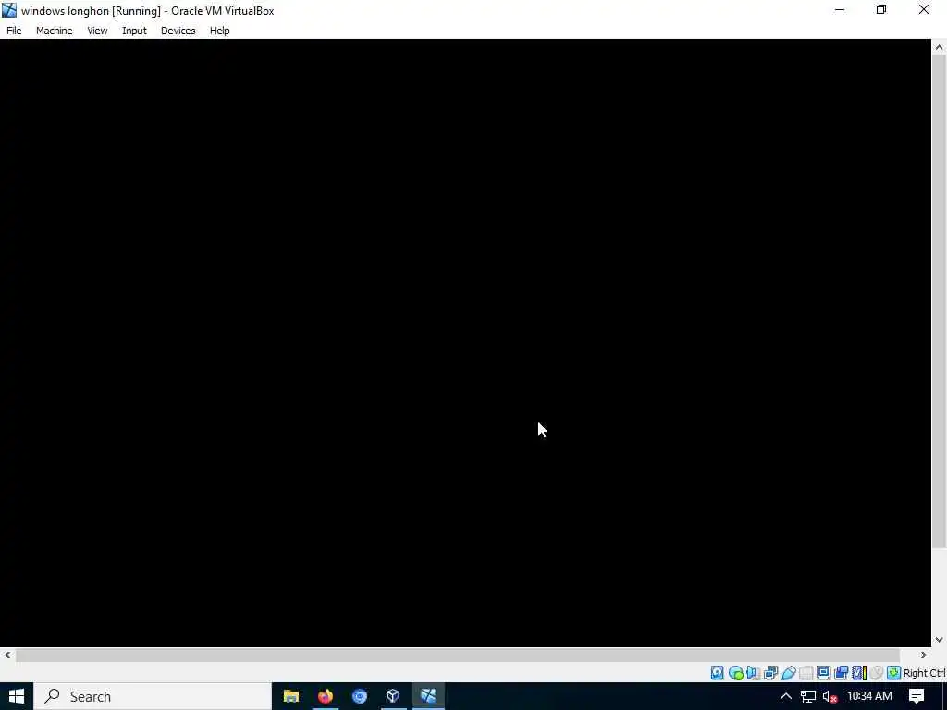This screenshot has height=710, width=947.
Task: Click the recording status icon
Action: click(841, 673)
